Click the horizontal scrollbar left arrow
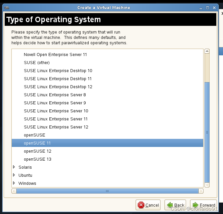 14,191
